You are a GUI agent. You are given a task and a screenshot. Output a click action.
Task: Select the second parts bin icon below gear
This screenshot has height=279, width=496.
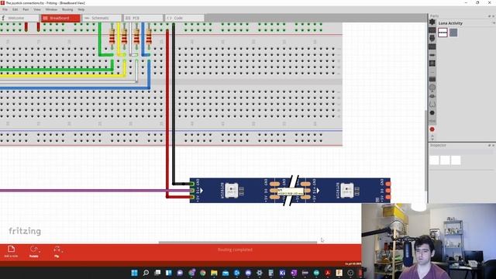pyautogui.click(x=432, y=30)
